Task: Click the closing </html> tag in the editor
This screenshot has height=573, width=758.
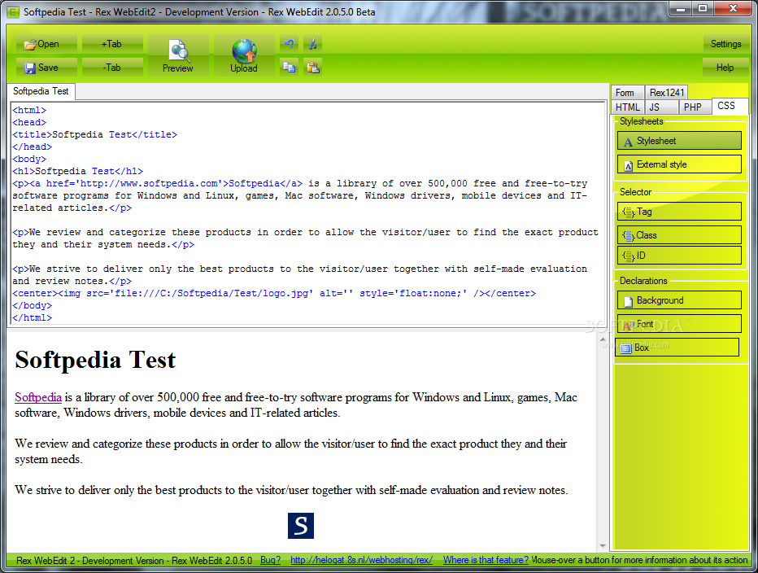Action: (32, 318)
